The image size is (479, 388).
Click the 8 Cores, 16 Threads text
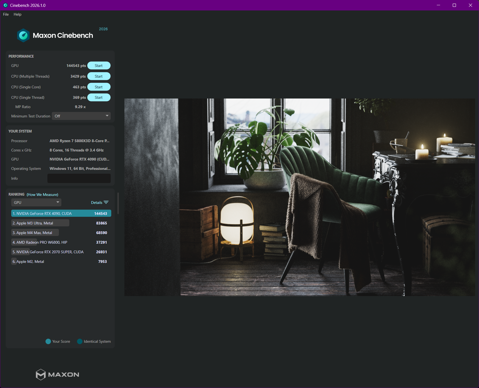[x=76, y=150]
